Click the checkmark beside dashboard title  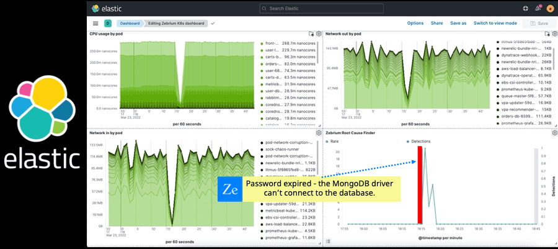pos(213,24)
